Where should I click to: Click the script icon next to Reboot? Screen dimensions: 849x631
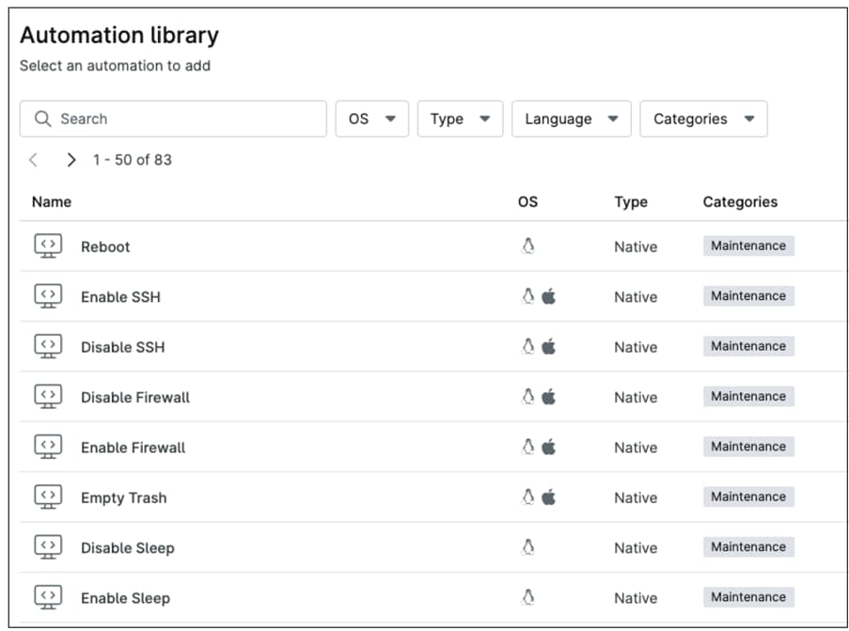coord(48,246)
